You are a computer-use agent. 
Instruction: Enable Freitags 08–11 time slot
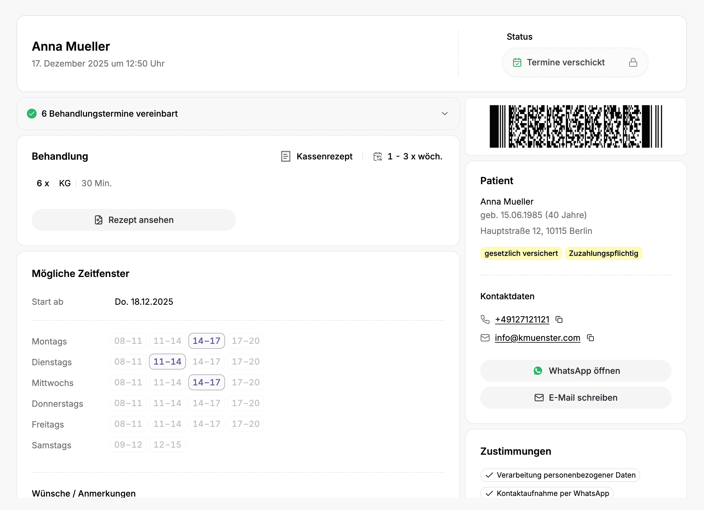click(x=128, y=424)
